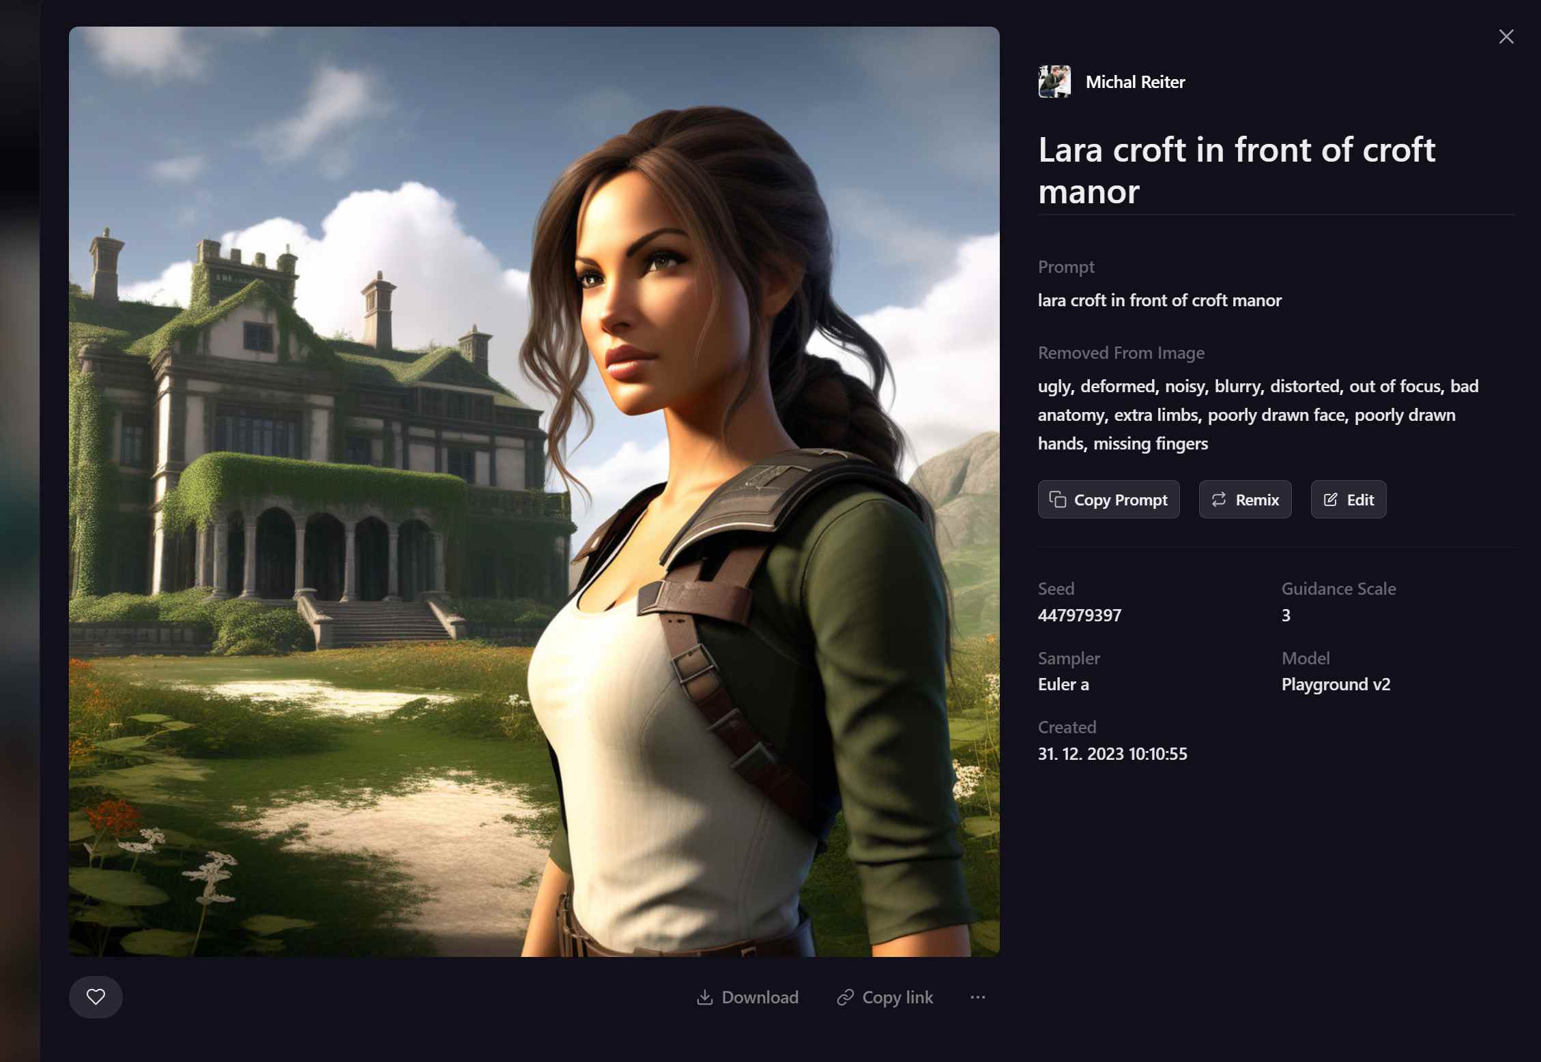Click the Michal Reiter username
Image resolution: width=1541 pixels, height=1062 pixels.
(1135, 82)
